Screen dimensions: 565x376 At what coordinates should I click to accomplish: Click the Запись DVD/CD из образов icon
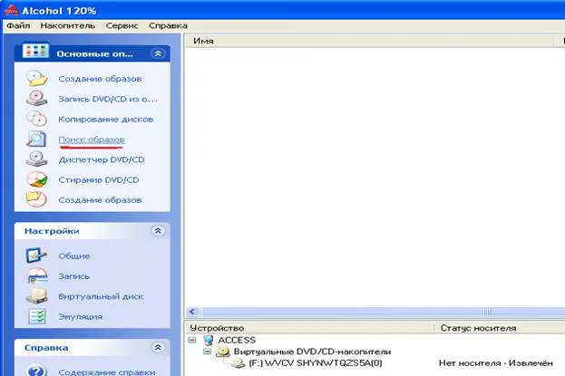click(37, 99)
